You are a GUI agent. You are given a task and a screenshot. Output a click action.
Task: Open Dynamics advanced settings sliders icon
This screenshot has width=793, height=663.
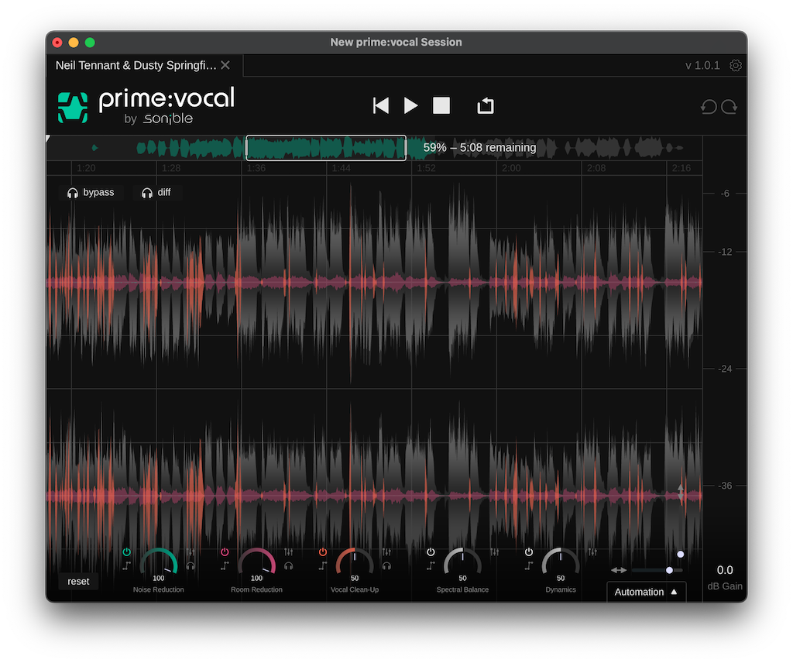[x=592, y=551]
